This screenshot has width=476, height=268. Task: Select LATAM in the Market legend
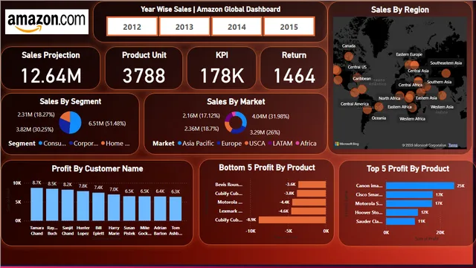(x=280, y=144)
